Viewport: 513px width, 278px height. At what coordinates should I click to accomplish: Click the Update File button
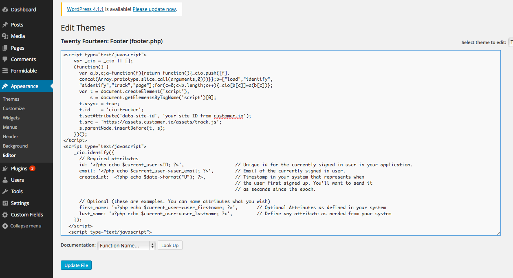pos(76,265)
